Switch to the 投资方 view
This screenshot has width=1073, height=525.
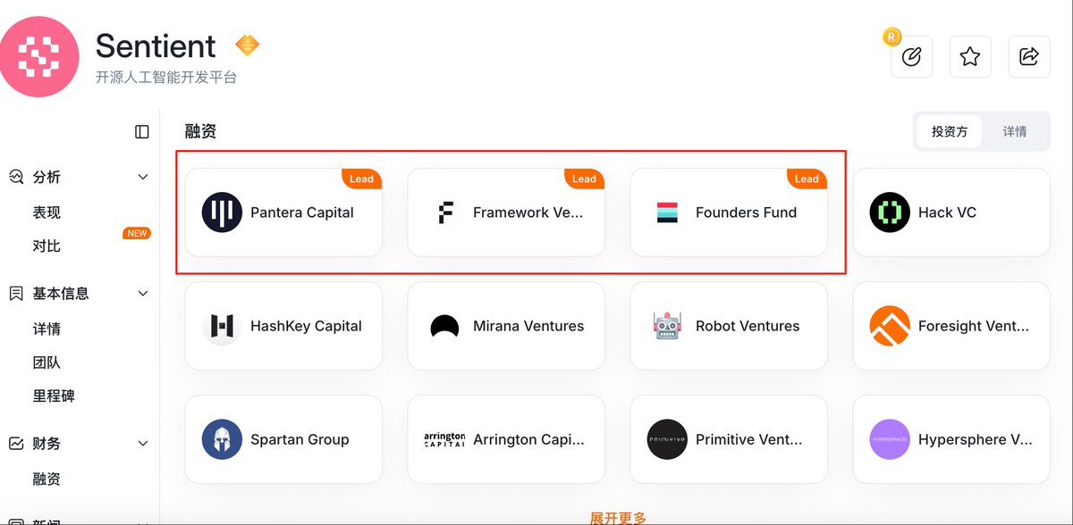[x=950, y=131]
